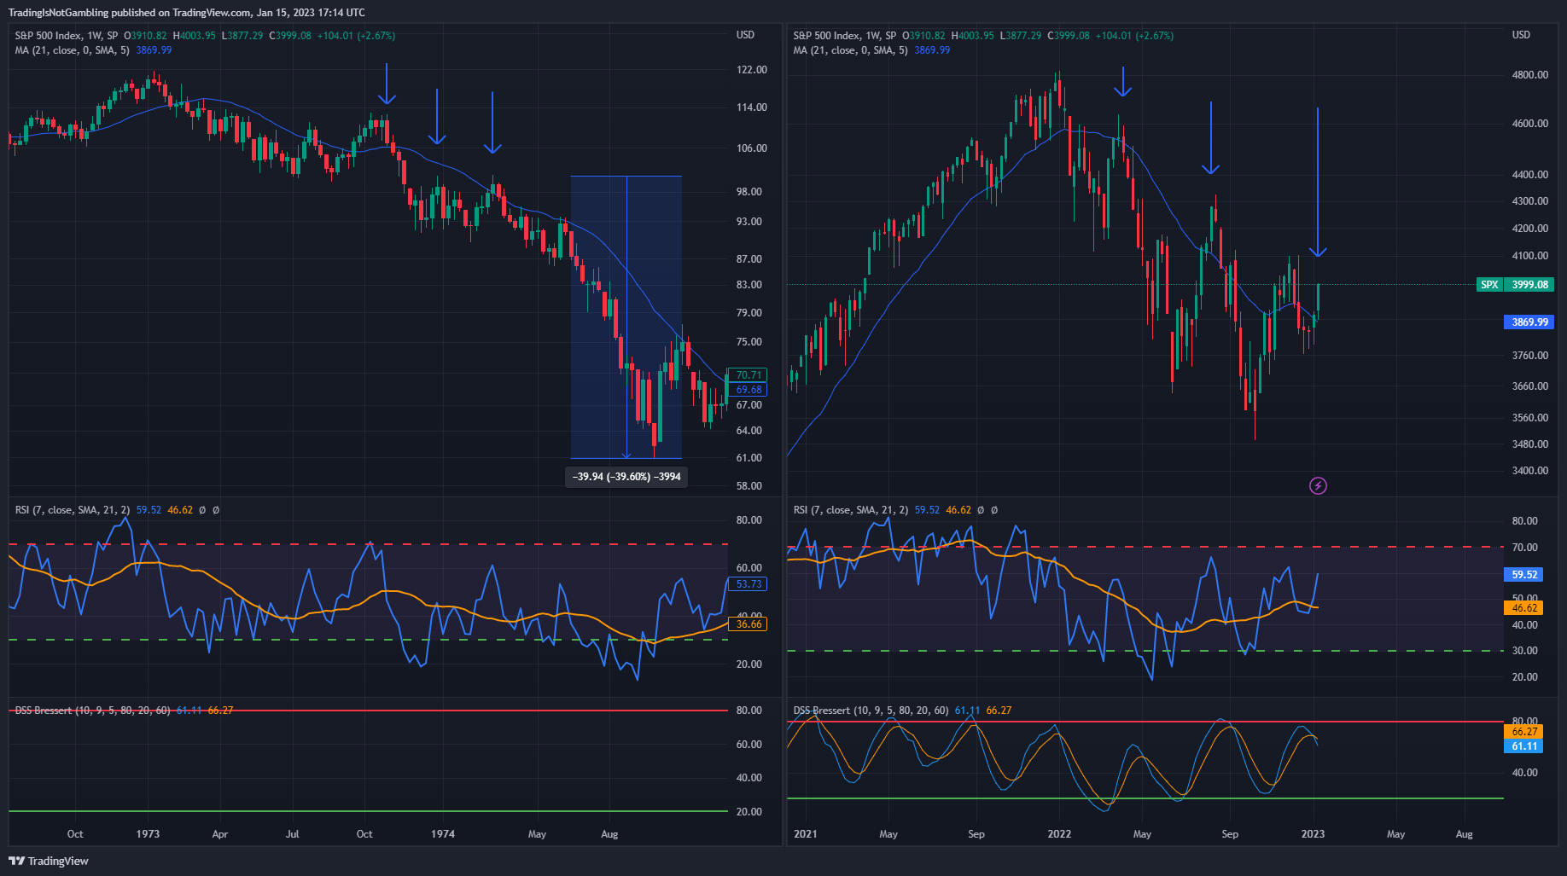Click the header publisher text TradingIsNotGambling
Screen dimensions: 1567x876
point(59,13)
